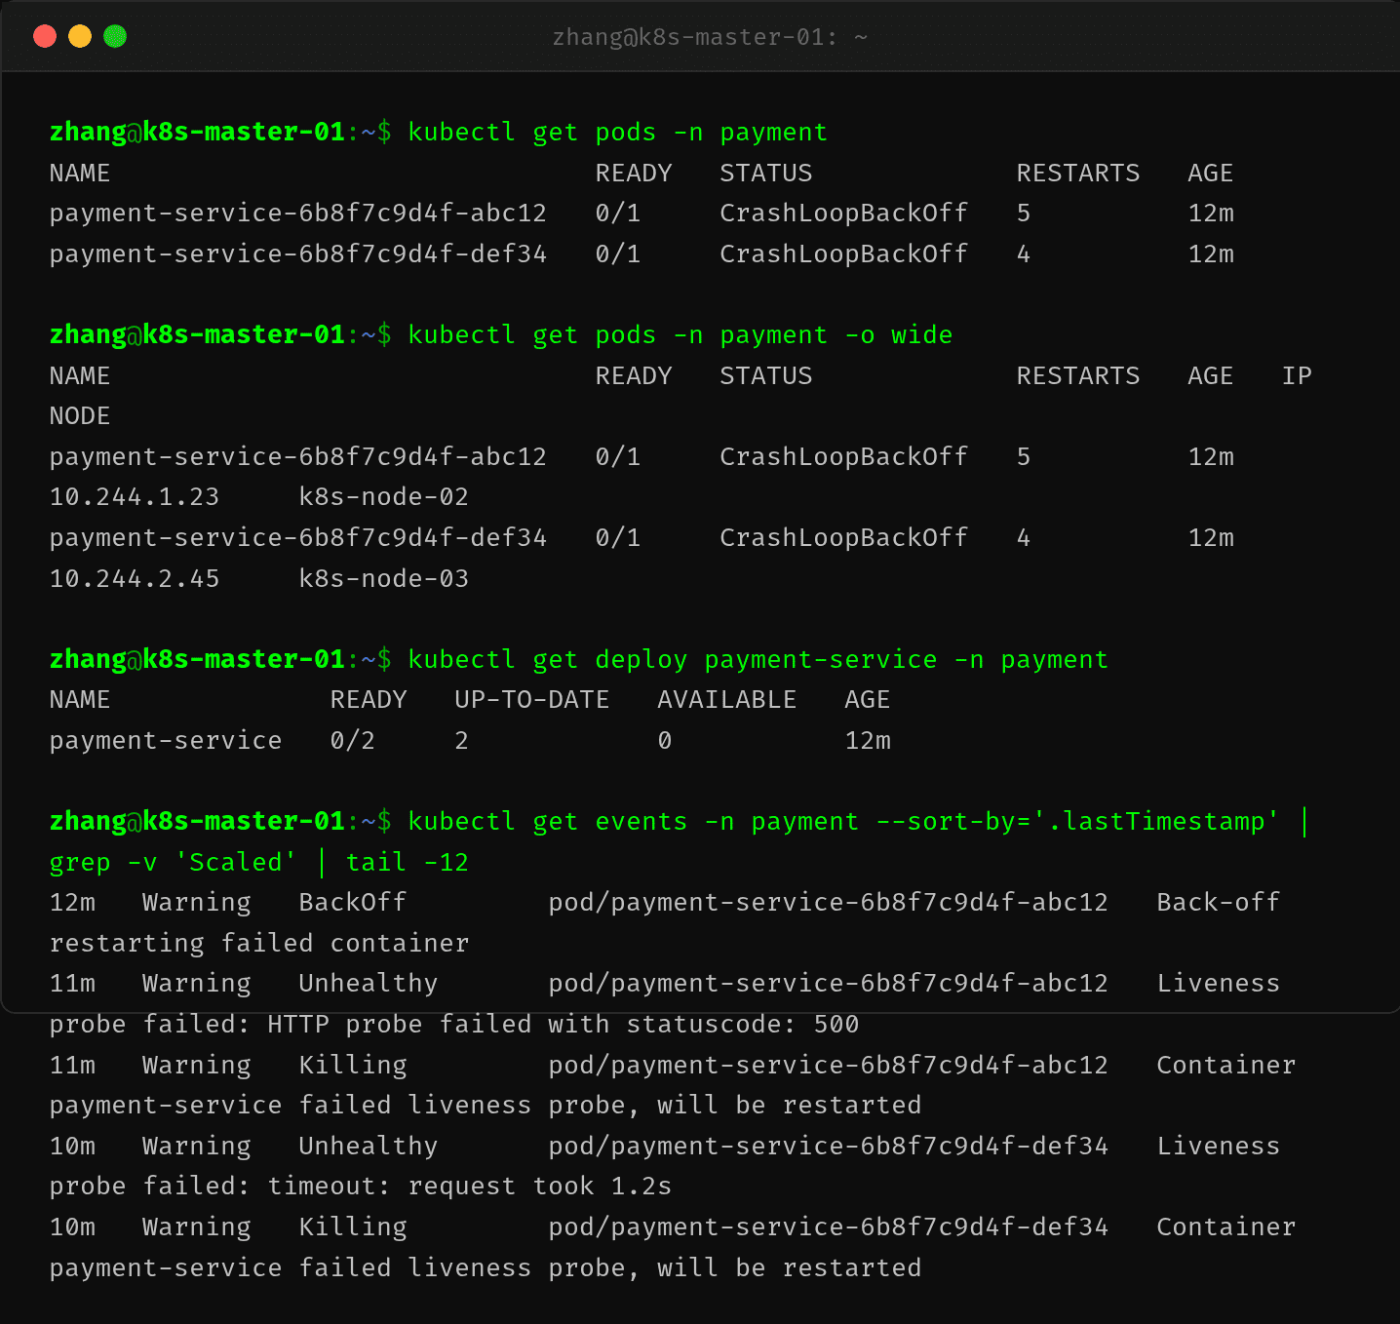Click the green maximize window button
This screenshot has width=1400, height=1324.
click(x=115, y=36)
